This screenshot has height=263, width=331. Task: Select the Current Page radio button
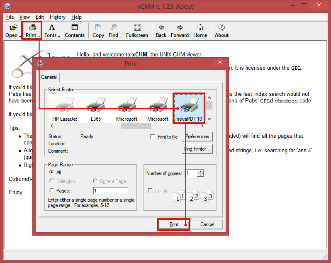click(95, 181)
